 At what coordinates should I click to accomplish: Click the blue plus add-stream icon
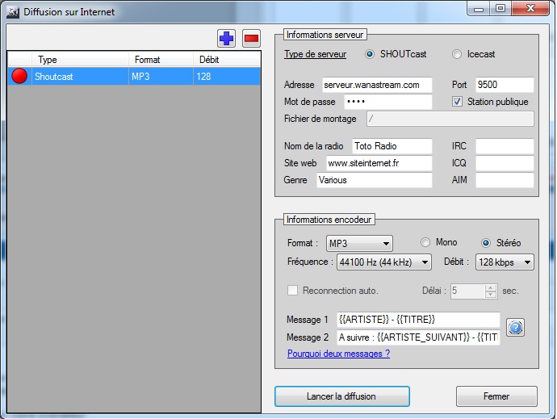coord(226,38)
